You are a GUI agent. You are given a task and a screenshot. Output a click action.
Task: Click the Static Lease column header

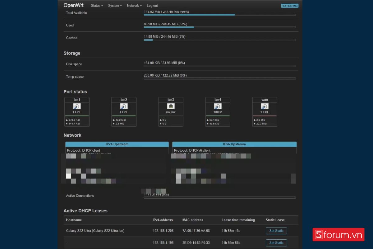pos(275,220)
